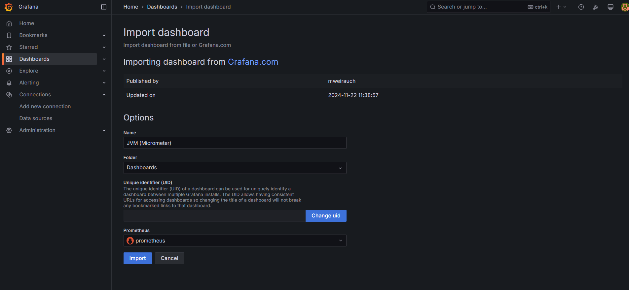
Task: Click the search magnifier icon
Action: pyautogui.click(x=433, y=7)
